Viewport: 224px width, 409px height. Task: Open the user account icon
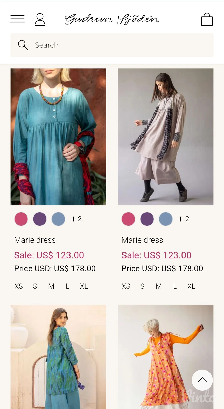point(40,20)
